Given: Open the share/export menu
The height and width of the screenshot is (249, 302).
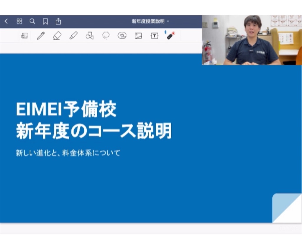Looking at the screenshot, I should coord(58,21).
